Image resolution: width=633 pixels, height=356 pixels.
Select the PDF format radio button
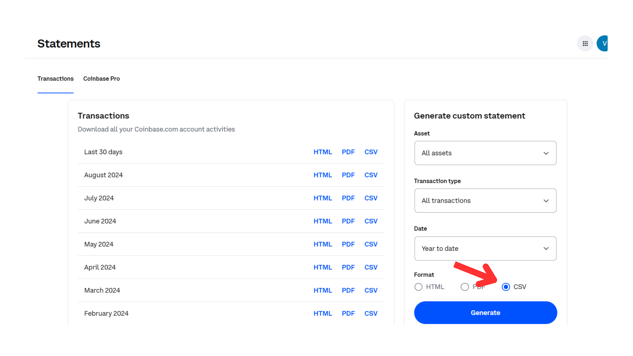point(465,287)
